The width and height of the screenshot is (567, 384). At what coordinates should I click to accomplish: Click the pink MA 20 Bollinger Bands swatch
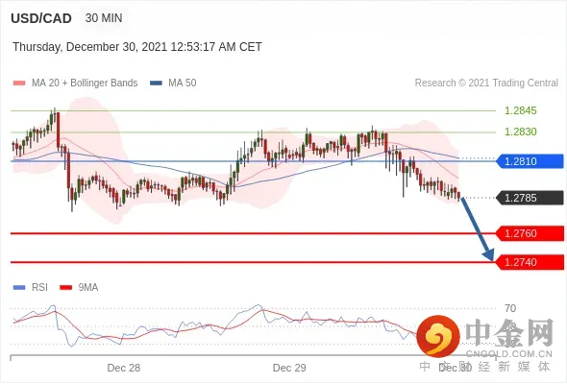[x=19, y=84]
